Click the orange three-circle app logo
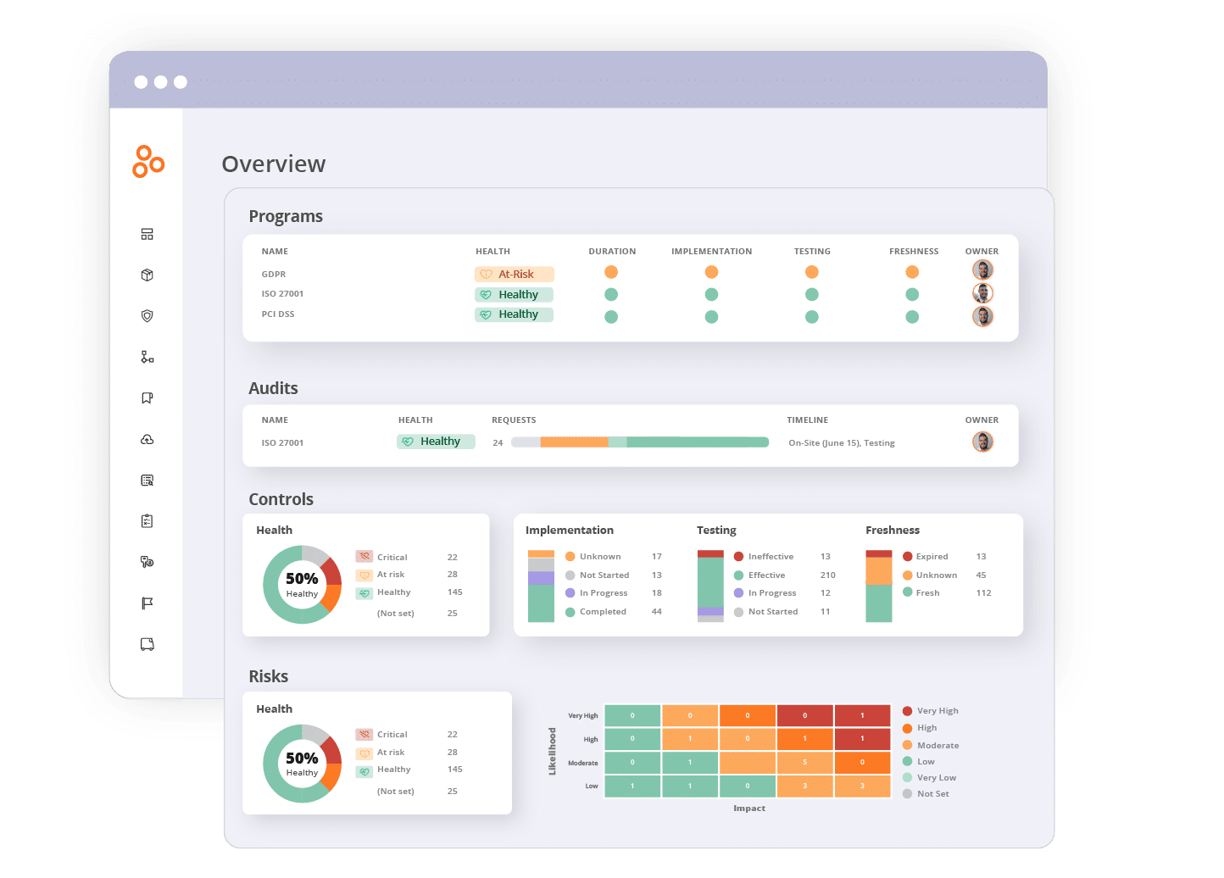This screenshot has height=878, width=1224. tap(148, 161)
